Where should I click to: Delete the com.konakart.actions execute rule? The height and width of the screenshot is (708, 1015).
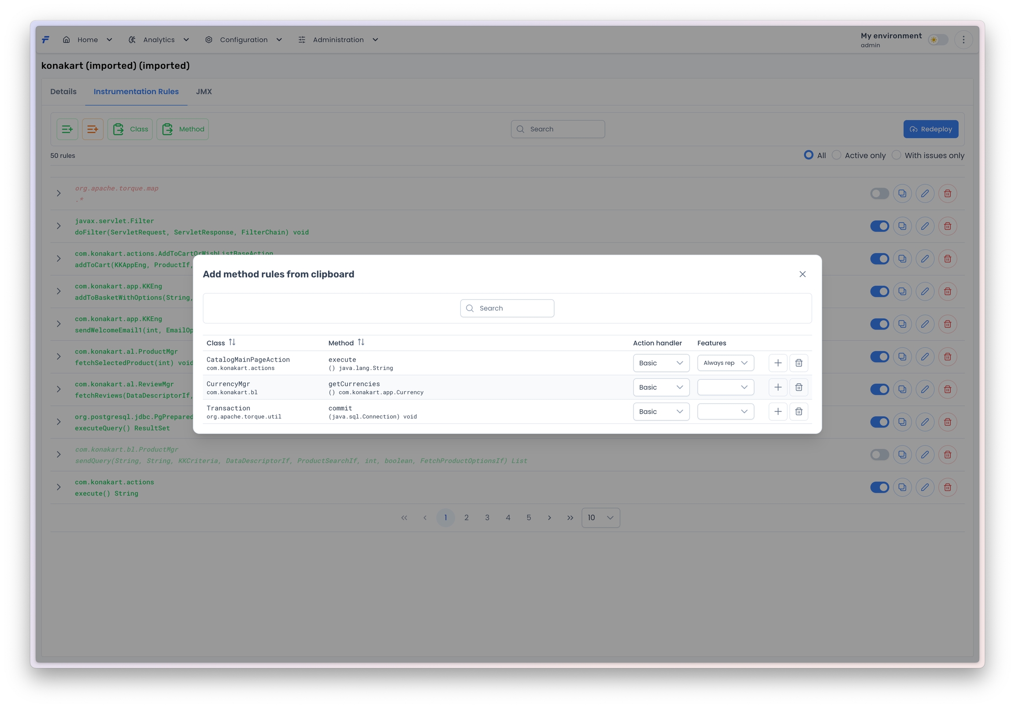point(947,487)
